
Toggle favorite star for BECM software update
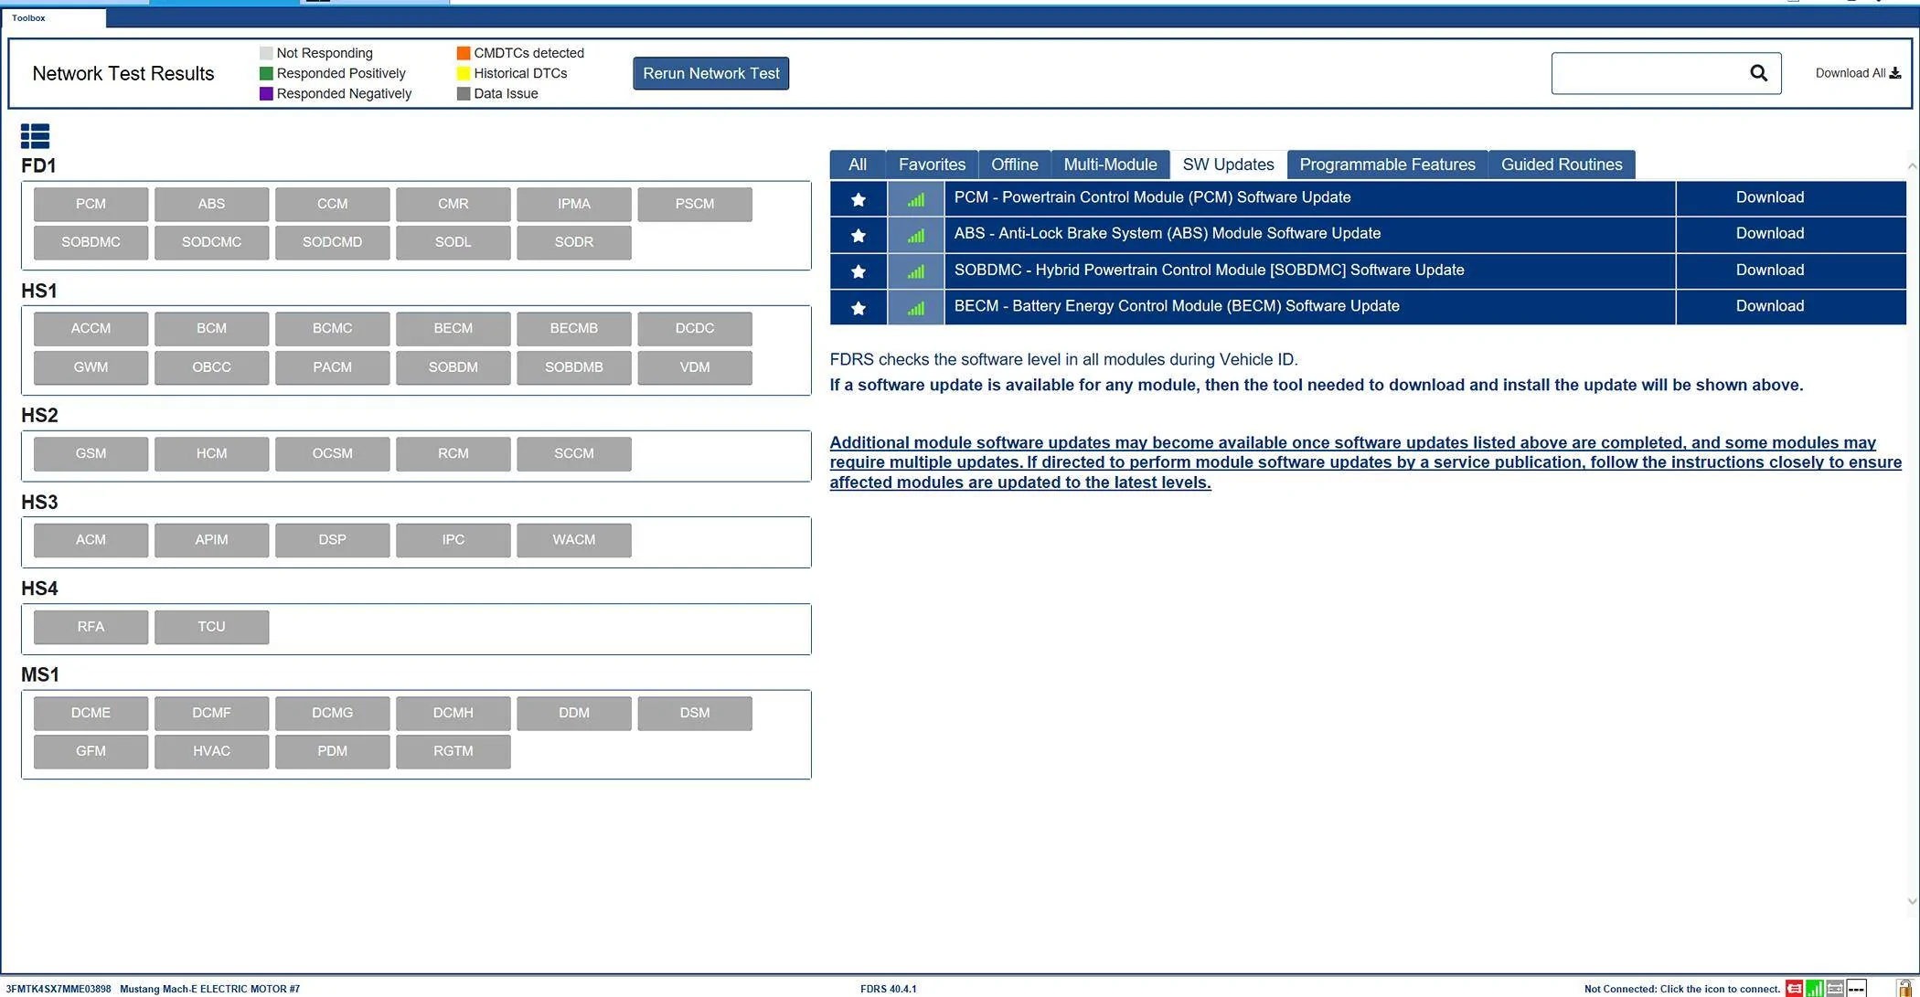(x=858, y=308)
